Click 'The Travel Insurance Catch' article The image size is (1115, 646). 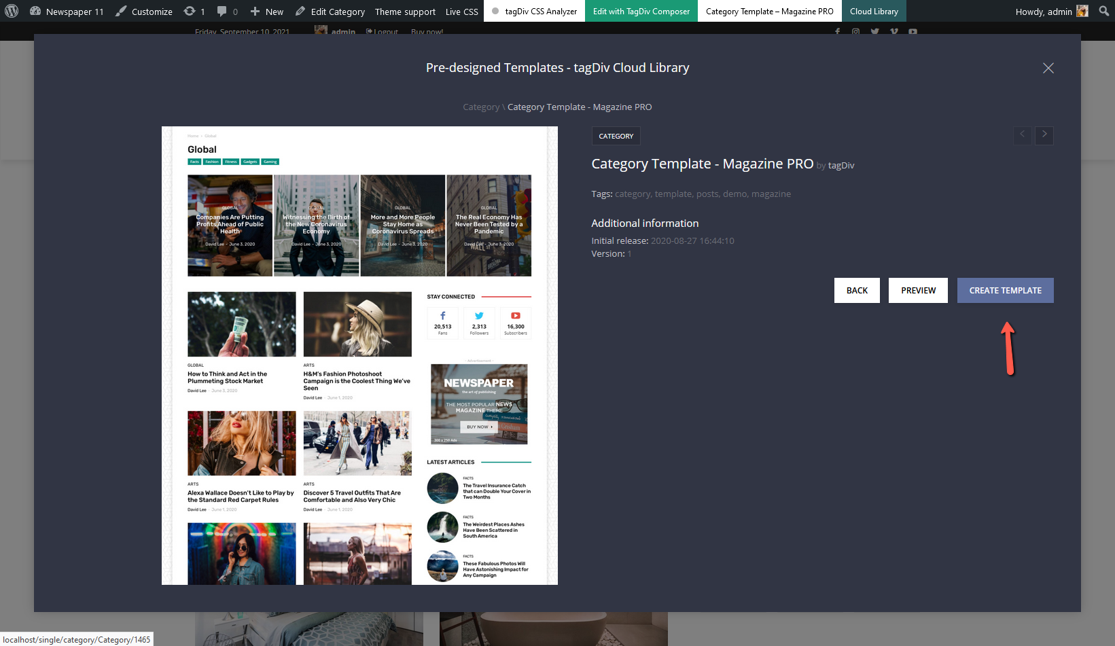pyautogui.click(x=497, y=491)
